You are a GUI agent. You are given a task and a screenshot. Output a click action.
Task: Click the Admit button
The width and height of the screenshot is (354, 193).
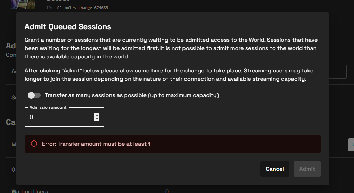pos(307,169)
